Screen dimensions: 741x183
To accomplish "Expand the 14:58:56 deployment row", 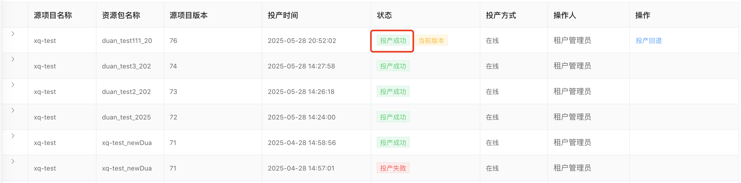I will 13,136.
